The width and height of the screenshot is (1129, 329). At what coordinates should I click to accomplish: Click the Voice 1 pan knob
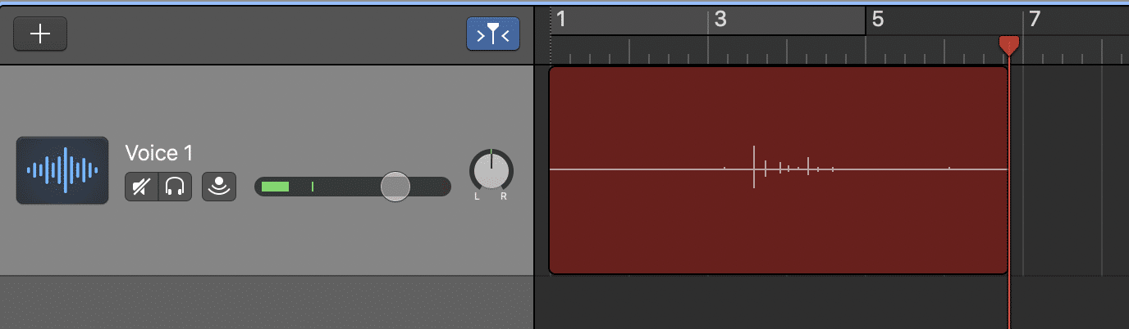491,171
